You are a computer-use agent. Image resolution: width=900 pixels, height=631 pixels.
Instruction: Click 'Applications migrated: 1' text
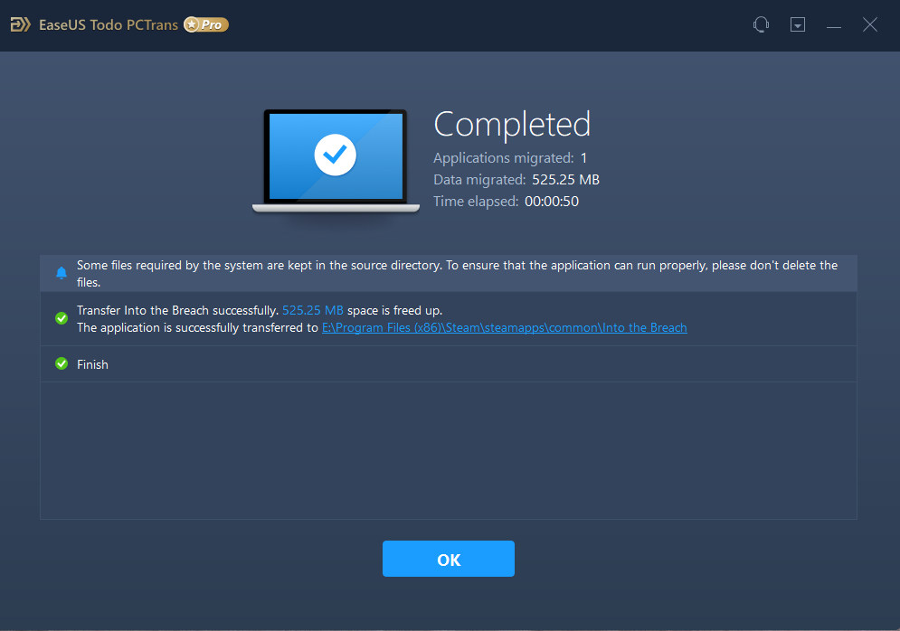coord(509,157)
